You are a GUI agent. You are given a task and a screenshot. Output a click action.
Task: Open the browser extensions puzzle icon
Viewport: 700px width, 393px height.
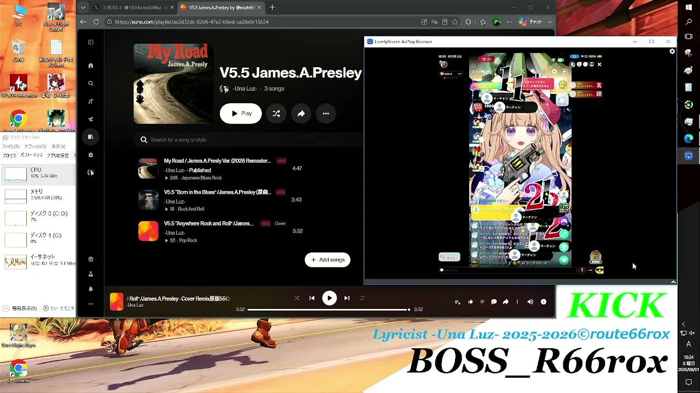tap(468, 22)
